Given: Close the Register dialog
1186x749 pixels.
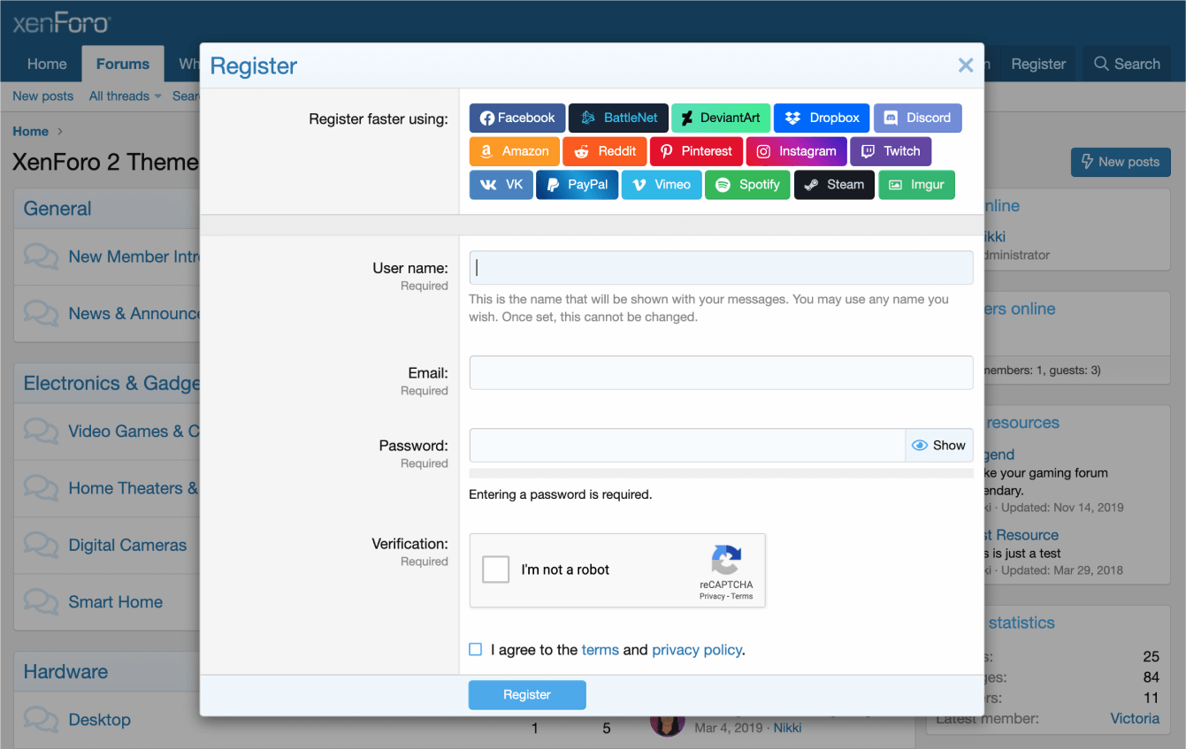Looking at the screenshot, I should [x=966, y=65].
